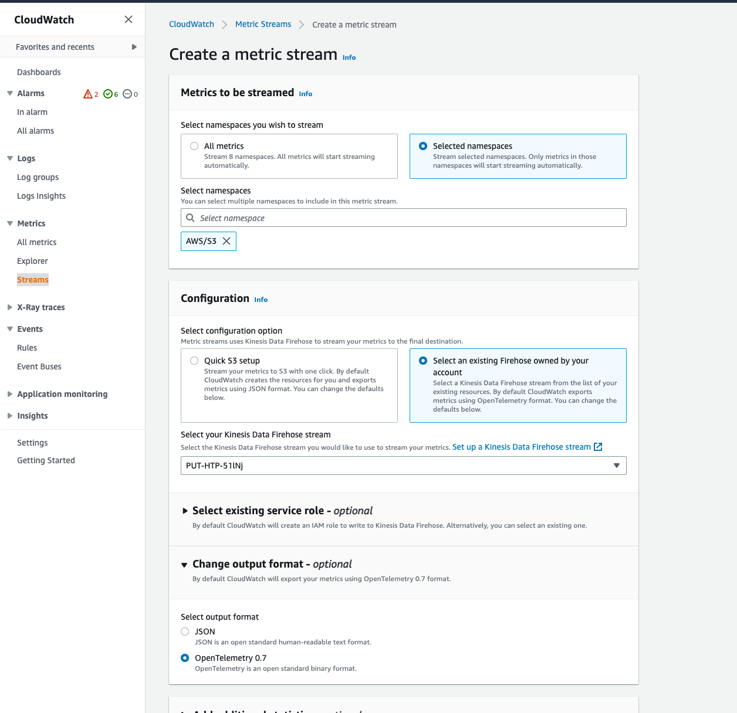Close the CloudWatch sidebar panel
This screenshot has height=713, width=737.
click(x=129, y=19)
